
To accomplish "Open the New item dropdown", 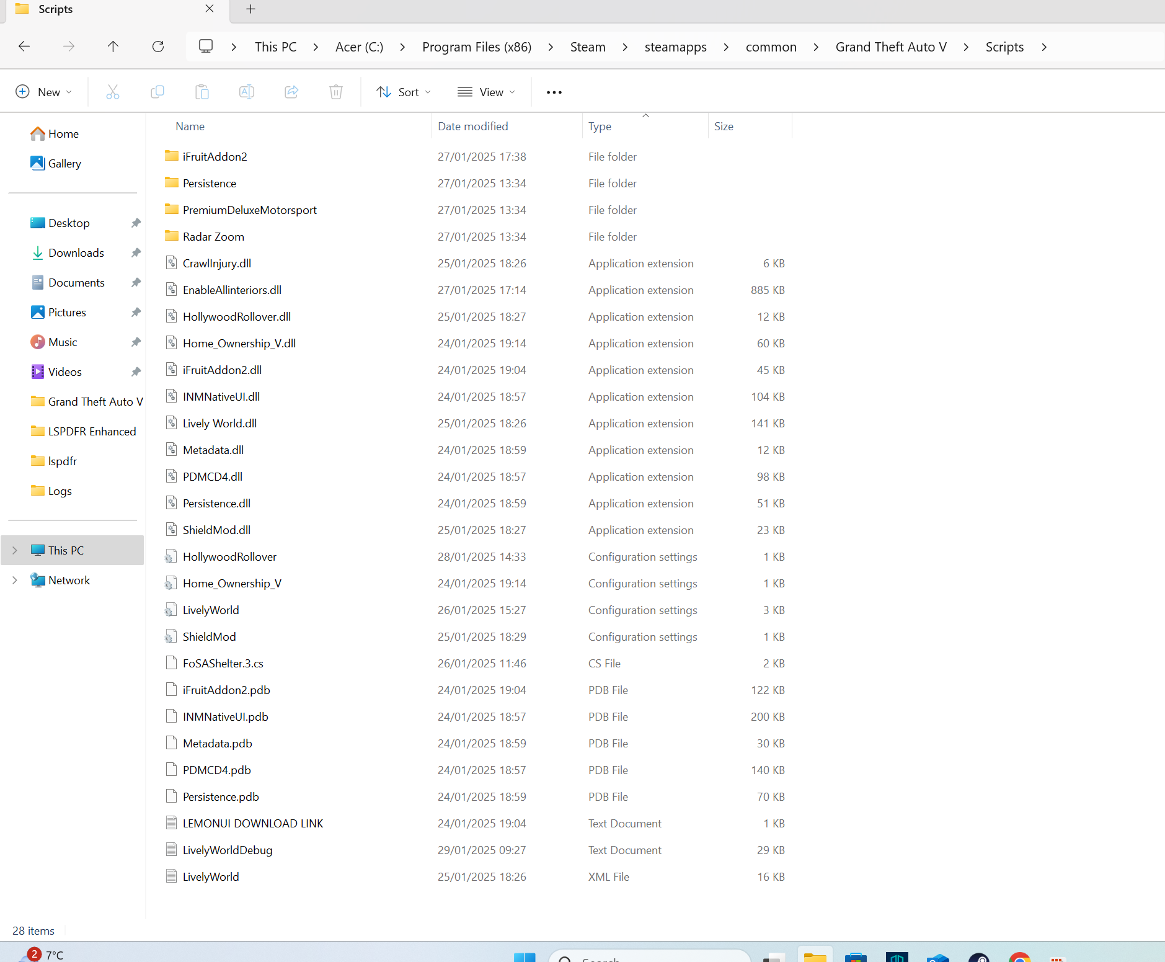I will coord(43,92).
